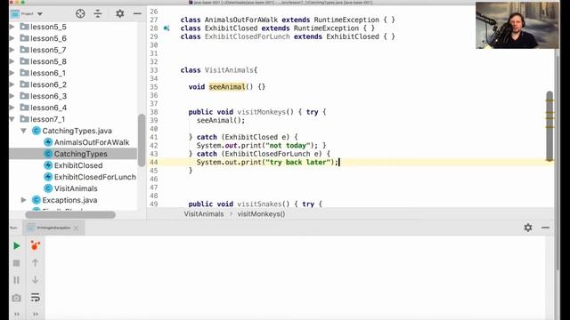Toggle soft-wrap in Run console
This screenshot has height=320, width=570.
pyautogui.click(x=35, y=298)
